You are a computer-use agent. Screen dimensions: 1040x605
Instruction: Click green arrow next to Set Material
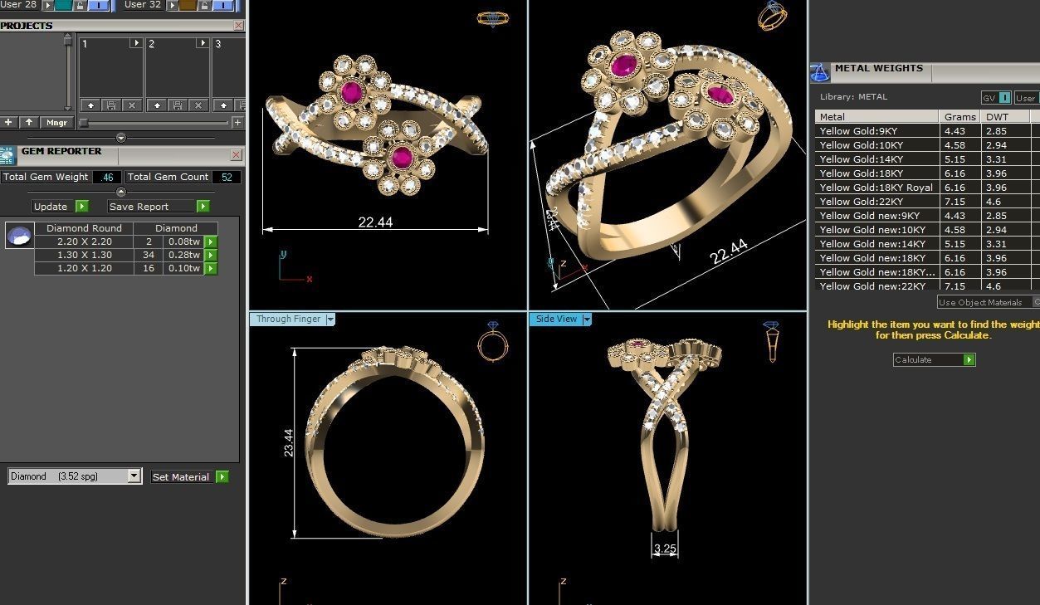pyautogui.click(x=222, y=477)
